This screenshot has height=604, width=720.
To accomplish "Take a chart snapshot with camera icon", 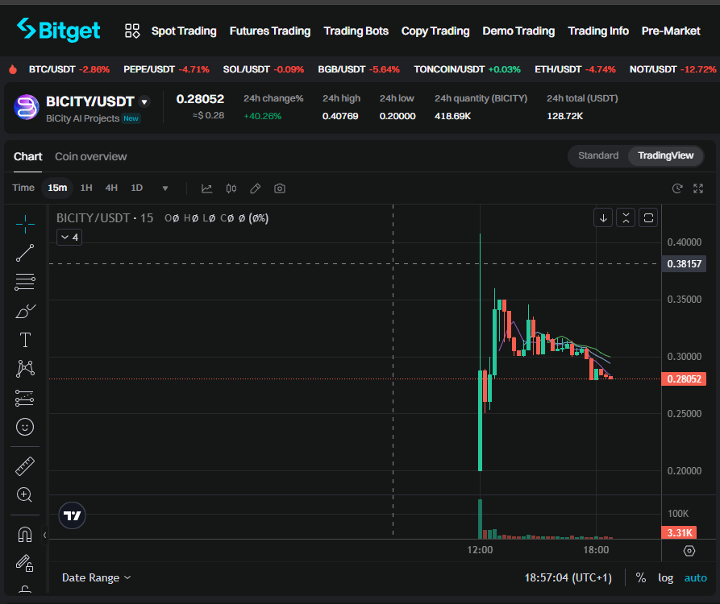I will point(280,188).
